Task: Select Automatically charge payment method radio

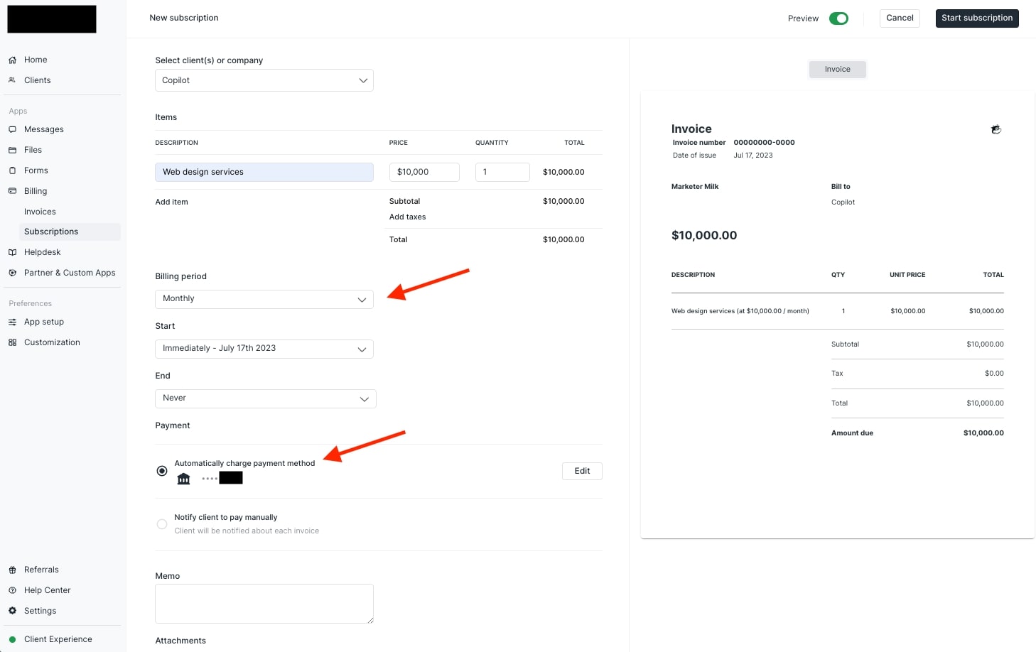Action: pos(162,471)
